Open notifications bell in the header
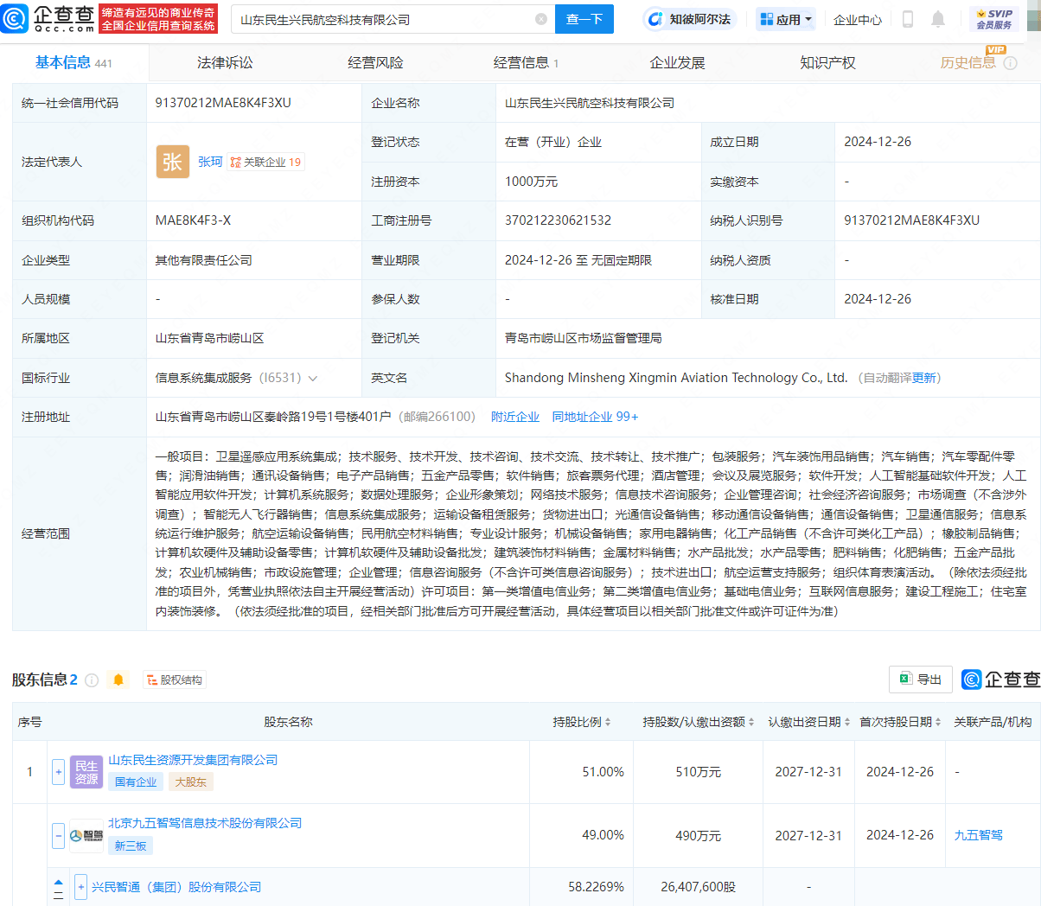The width and height of the screenshot is (1041, 906). click(938, 19)
